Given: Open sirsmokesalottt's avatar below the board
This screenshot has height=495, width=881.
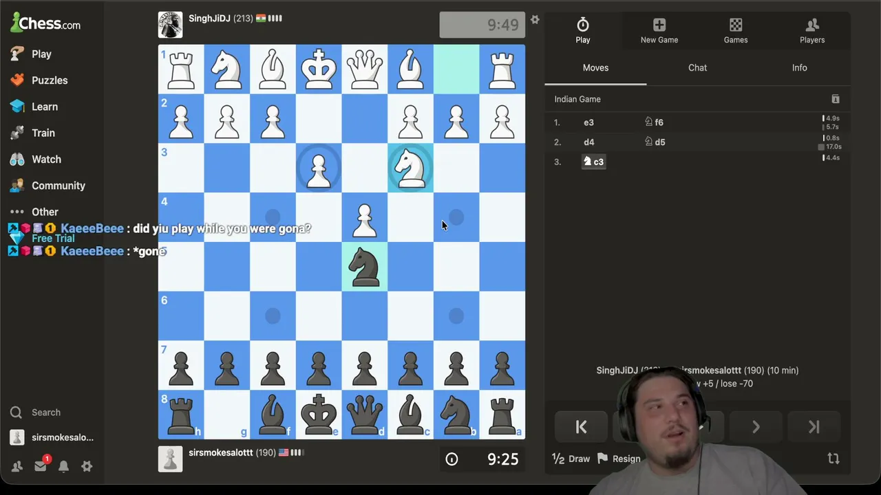Looking at the screenshot, I should (x=170, y=459).
